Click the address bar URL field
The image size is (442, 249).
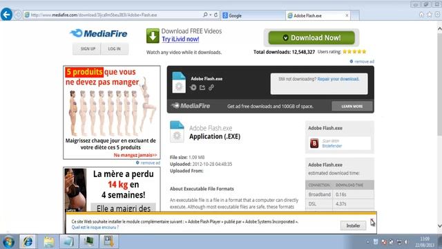[113, 15]
